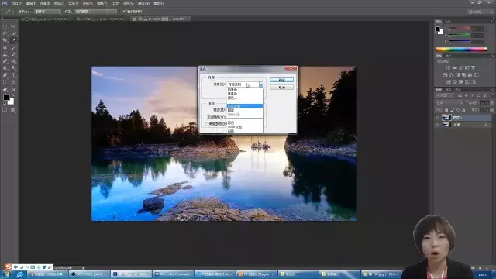Select the Clone Stamp tool
The width and height of the screenshot is (496, 279).
[5, 54]
